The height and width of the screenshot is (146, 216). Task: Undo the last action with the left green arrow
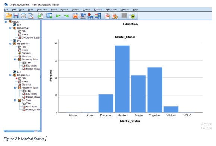[59, 16]
